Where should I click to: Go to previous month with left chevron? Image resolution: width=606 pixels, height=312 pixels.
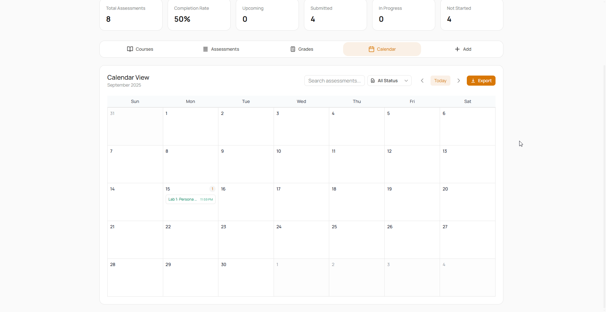tap(422, 81)
